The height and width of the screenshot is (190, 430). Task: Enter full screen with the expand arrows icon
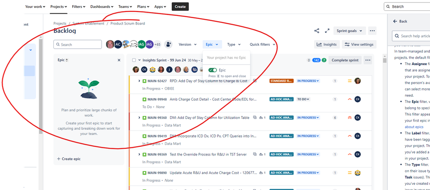point(327,31)
